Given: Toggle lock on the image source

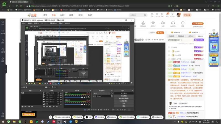Looking at the screenshot, I should [61, 104].
